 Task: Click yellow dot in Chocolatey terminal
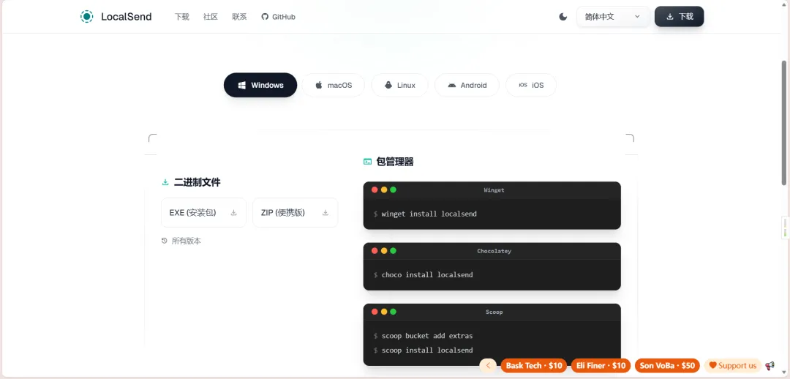coord(384,251)
